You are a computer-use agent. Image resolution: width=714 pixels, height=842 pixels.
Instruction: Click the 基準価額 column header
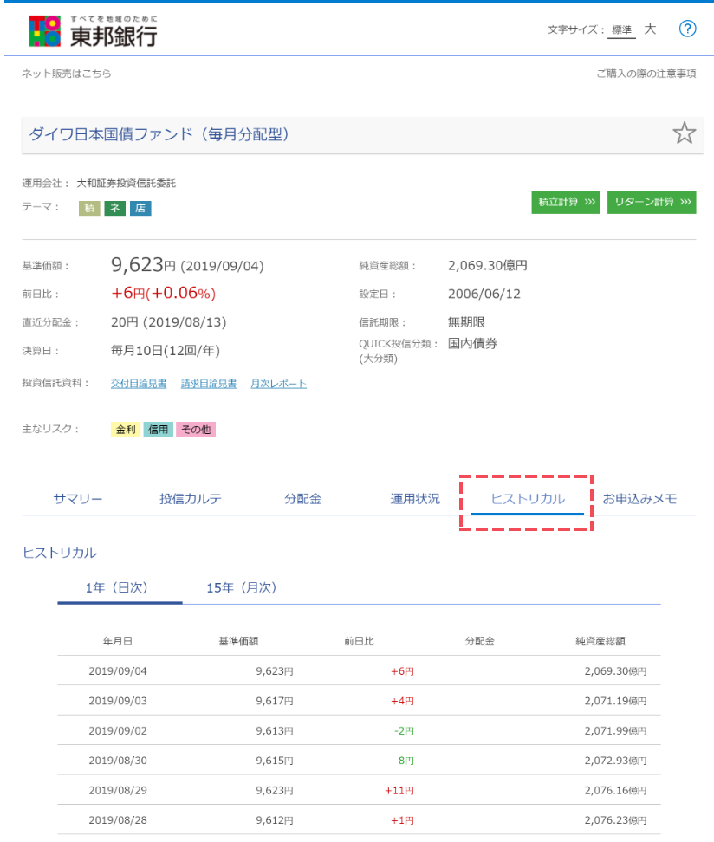pos(238,641)
